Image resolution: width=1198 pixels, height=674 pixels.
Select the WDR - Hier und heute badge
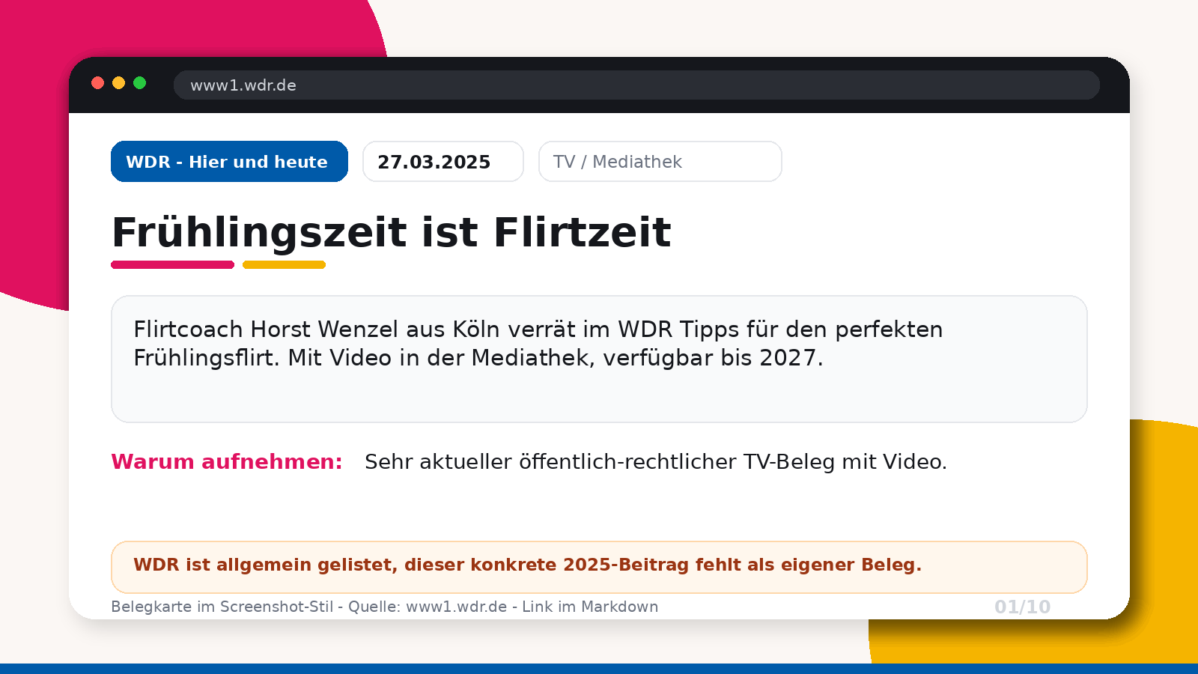[229, 162]
